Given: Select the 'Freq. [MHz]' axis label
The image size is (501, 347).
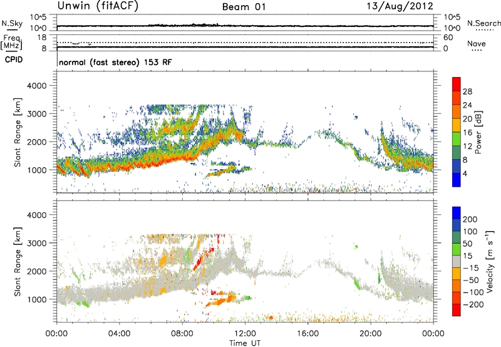Looking at the screenshot, I should click(11, 42).
